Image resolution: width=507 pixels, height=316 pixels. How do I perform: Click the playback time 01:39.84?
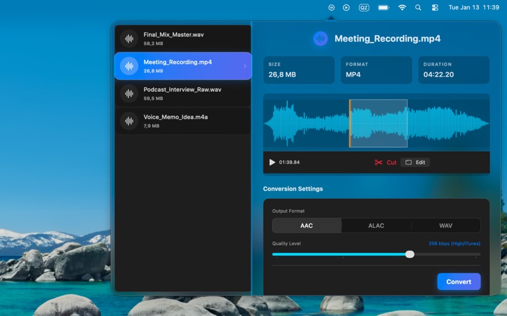tap(290, 162)
